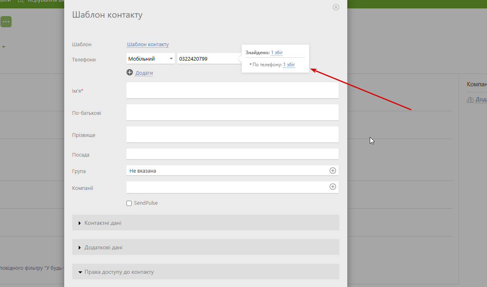Image resolution: width=487 pixels, height=287 pixels.
Task: Click the green three-dots button in background
Action: (6, 22)
